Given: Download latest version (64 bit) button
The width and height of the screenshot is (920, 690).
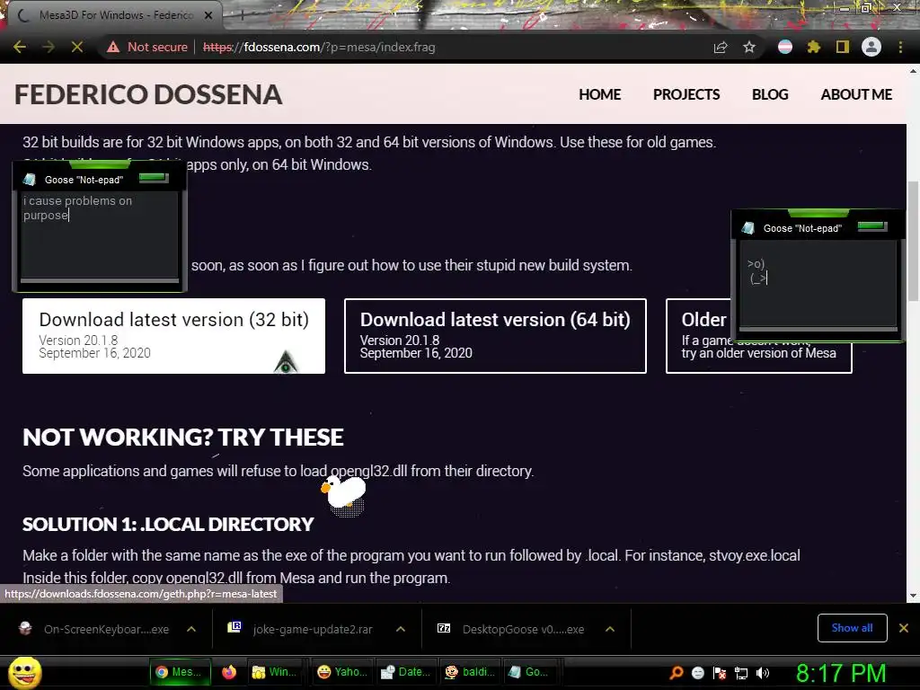Looking at the screenshot, I should pos(495,336).
